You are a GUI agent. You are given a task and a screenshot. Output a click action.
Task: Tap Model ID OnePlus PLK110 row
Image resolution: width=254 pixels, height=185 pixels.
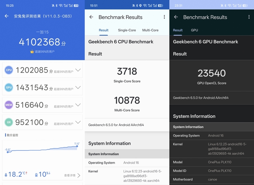pos(212,171)
